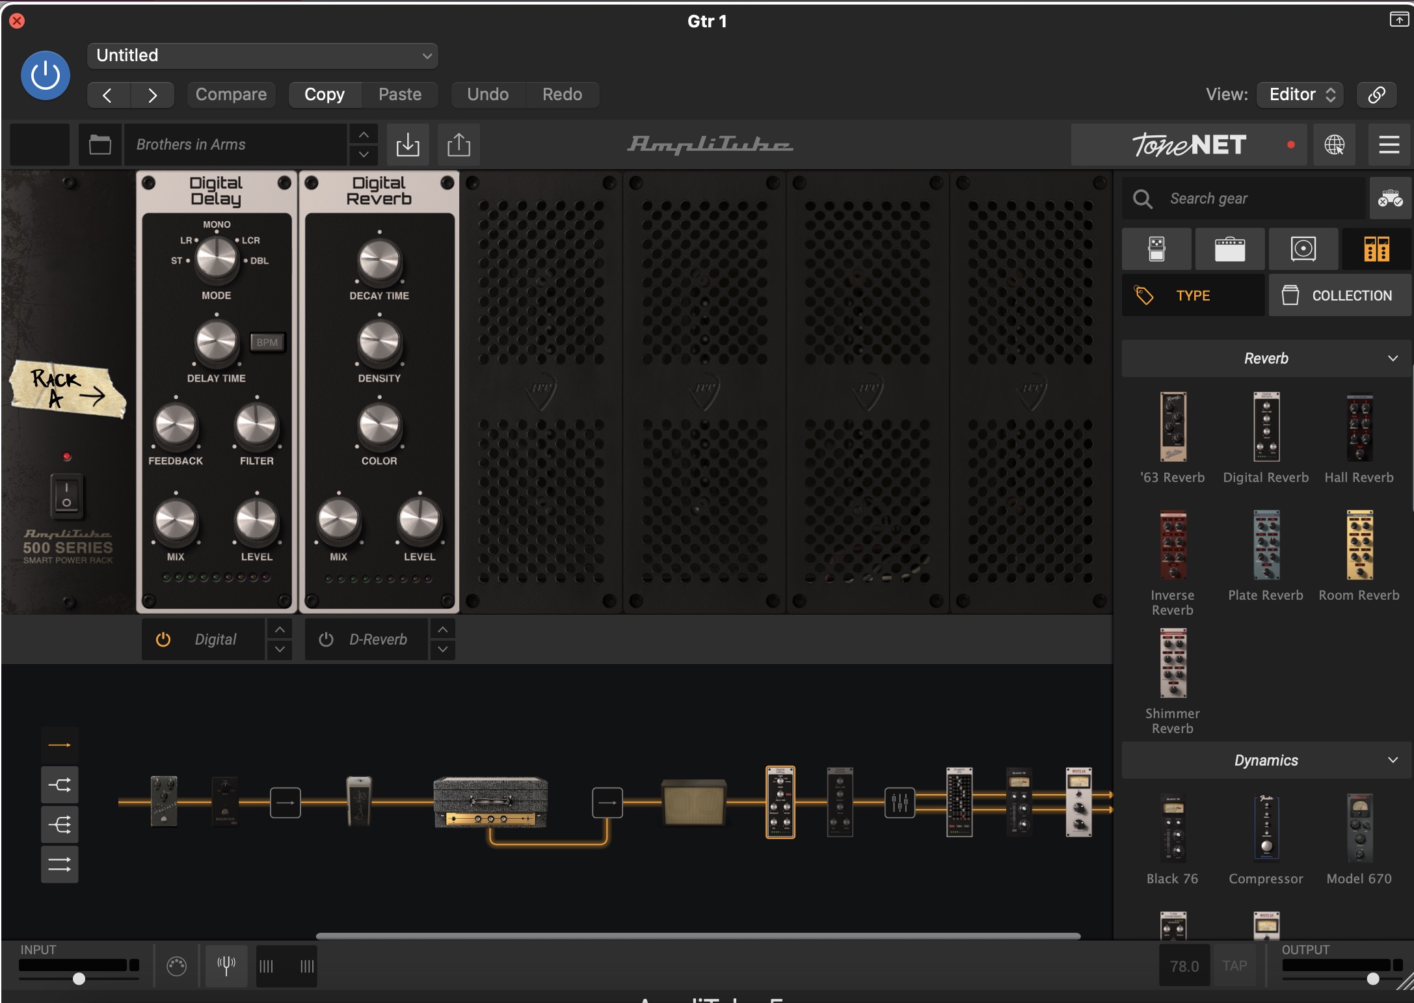Screen dimensions: 1414x1003
Task: Adjust the INPUT level slider
Action: 79,978
